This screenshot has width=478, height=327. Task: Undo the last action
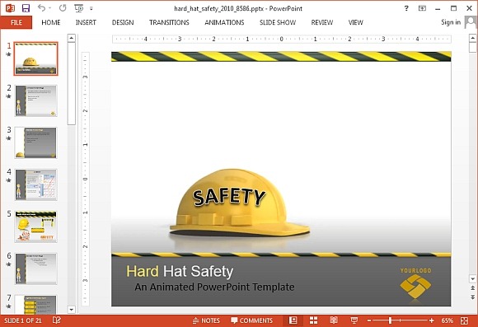(41, 8)
